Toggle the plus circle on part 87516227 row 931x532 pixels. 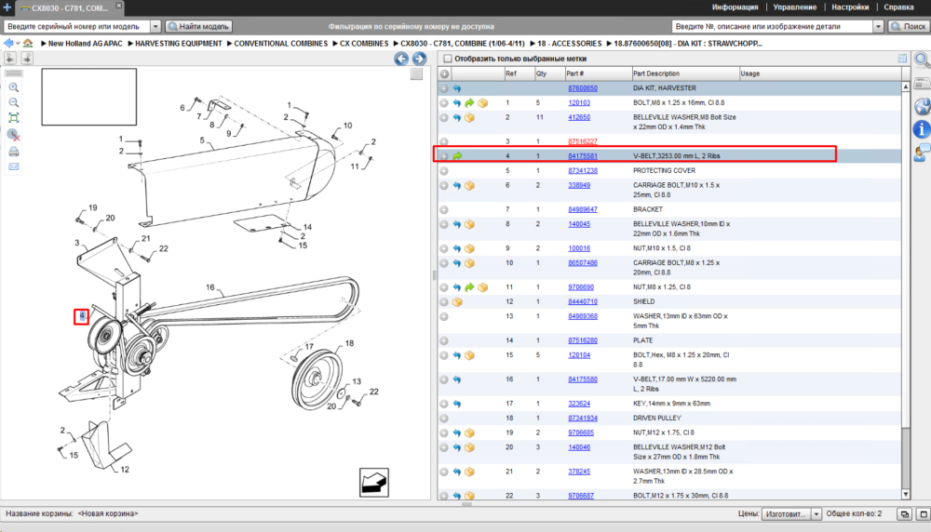(x=444, y=141)
